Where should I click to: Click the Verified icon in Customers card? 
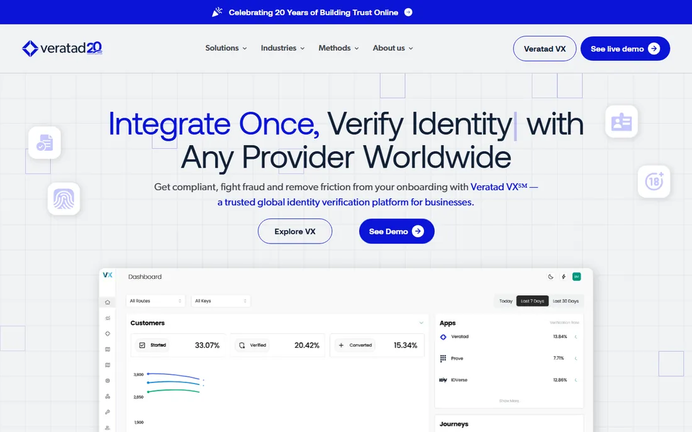(242, 345)
